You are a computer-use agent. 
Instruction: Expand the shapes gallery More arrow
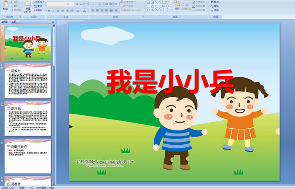(x=171, y=10)
